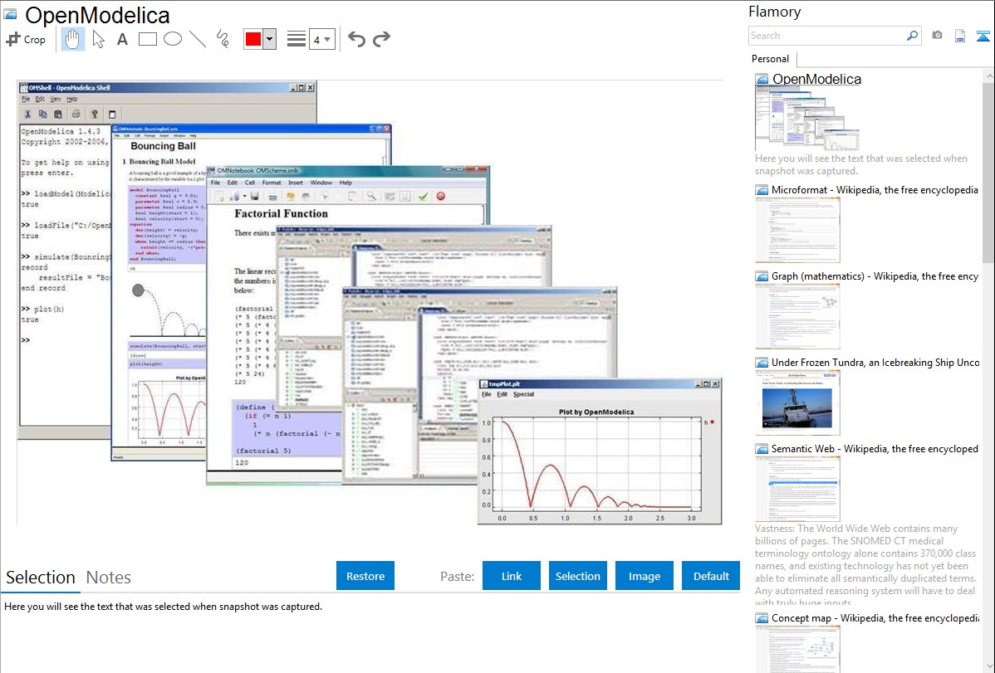995x673 pixels.
Task: Take a snapshot with camera icon
Action: click(x=937, y=36)
